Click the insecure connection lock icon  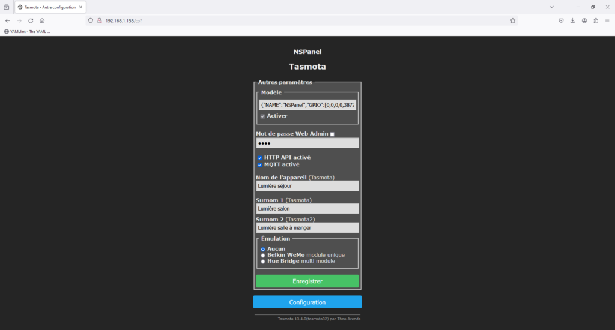tap(100, 21)
